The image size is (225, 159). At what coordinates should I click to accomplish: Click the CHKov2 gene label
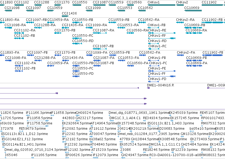point(182,2)
